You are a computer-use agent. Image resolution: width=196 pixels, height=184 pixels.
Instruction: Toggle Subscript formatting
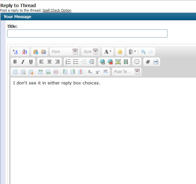click(x=90, y=72)
